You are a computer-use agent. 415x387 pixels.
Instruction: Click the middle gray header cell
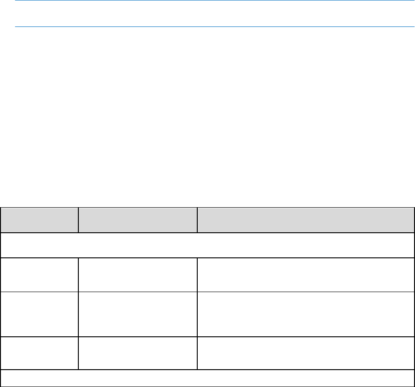point(138,220)
